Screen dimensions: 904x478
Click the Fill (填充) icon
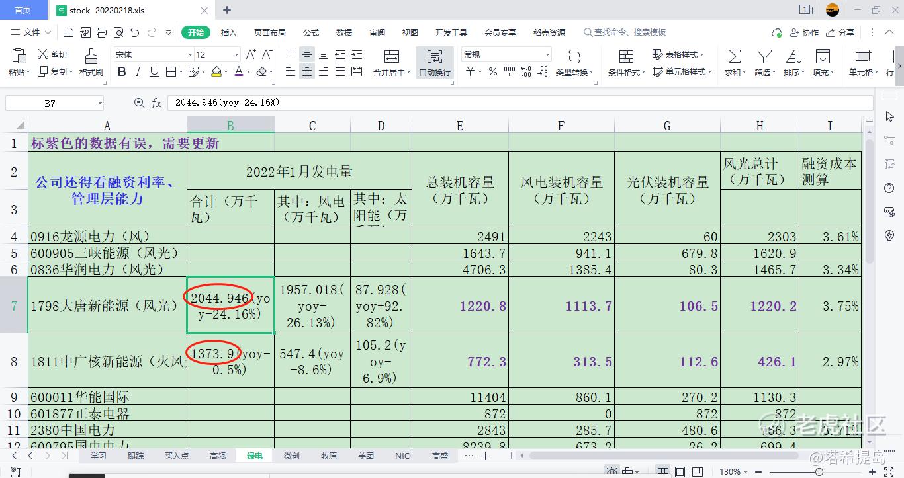[x=823, y=56]
